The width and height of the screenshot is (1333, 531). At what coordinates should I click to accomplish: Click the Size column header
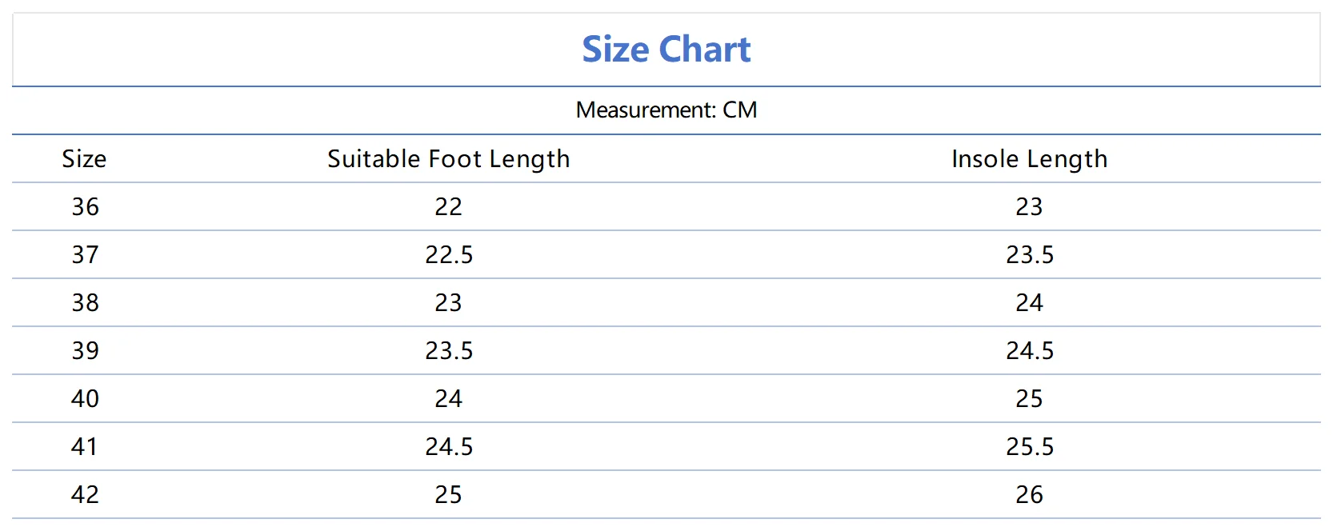(x=84, y=159)
